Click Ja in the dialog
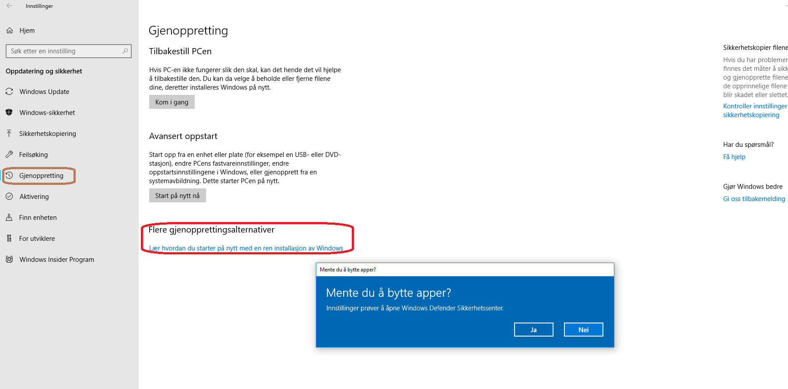788x389 pixels. (x=534, y=330)
